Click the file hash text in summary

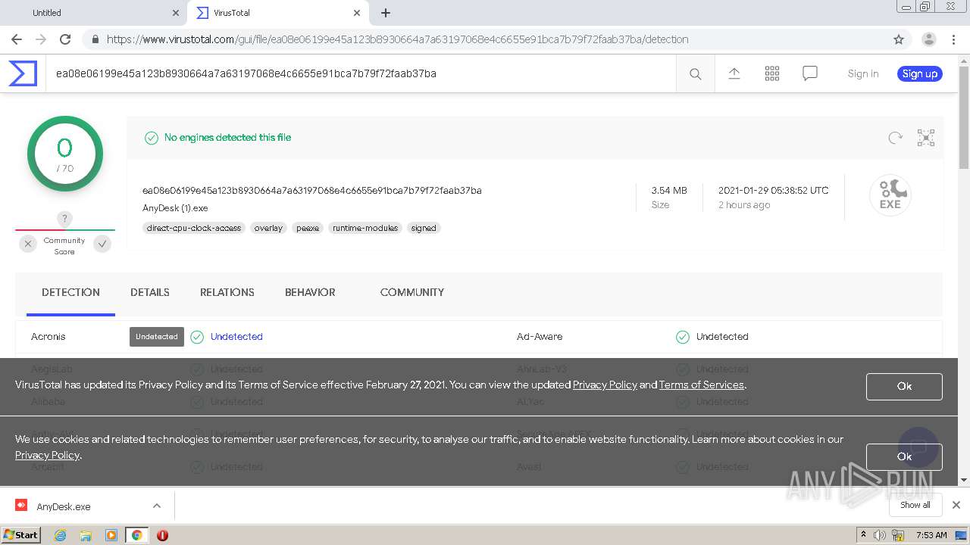tap(312, 191)
